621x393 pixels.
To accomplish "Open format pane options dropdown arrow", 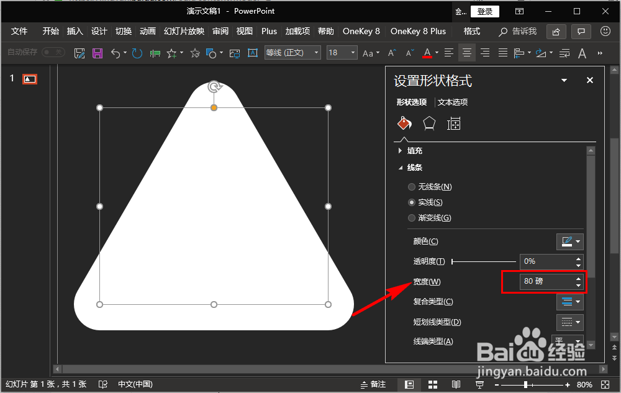I will coord(564,80).
